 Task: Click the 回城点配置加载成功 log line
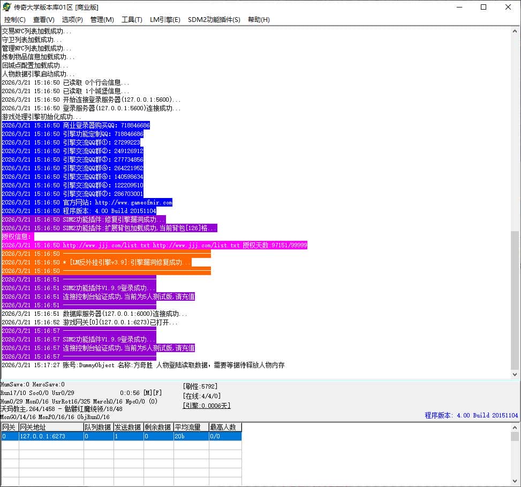35,65
